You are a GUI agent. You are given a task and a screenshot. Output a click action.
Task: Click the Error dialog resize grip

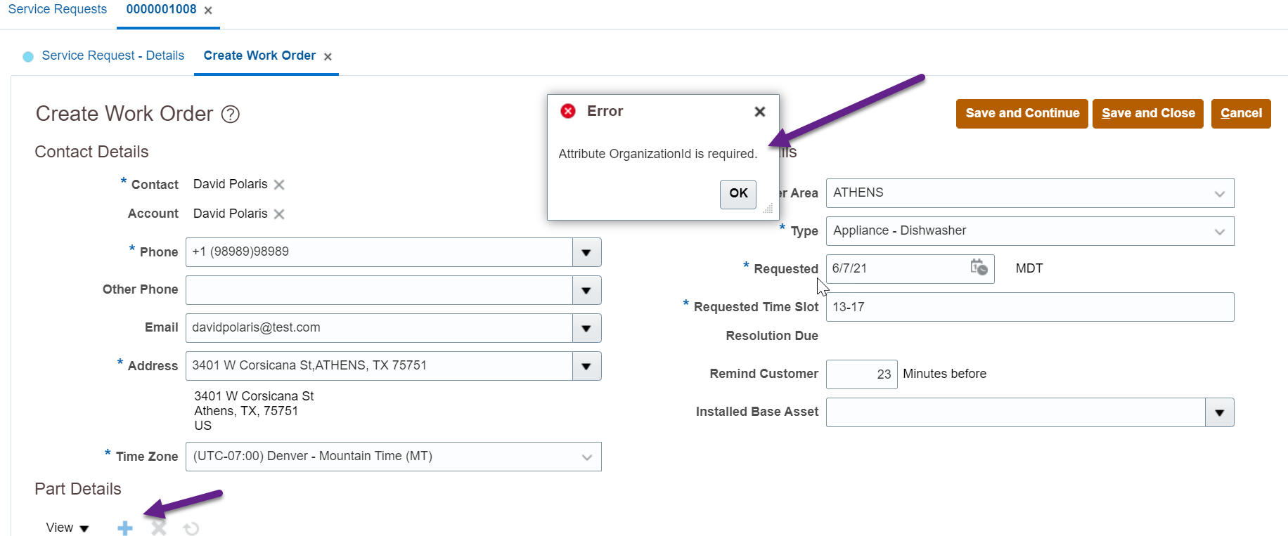(768, 209)
